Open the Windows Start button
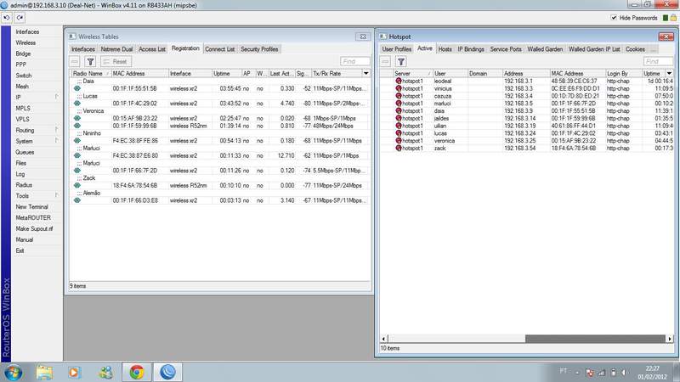This screenshot has height=382, width=680. click(x=13, y=372)
